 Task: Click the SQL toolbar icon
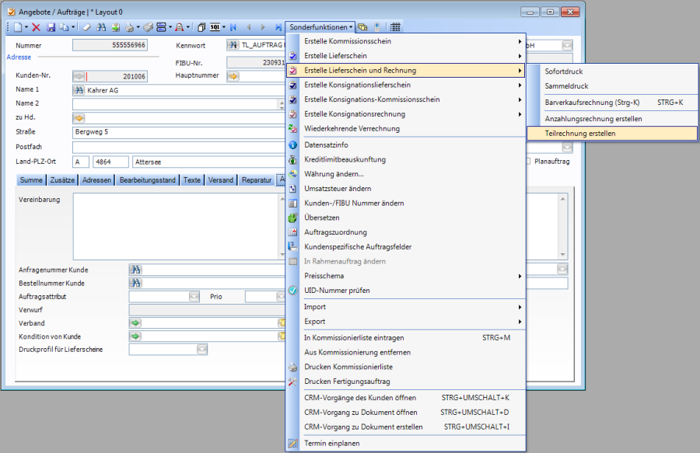[x=216, y=27]
